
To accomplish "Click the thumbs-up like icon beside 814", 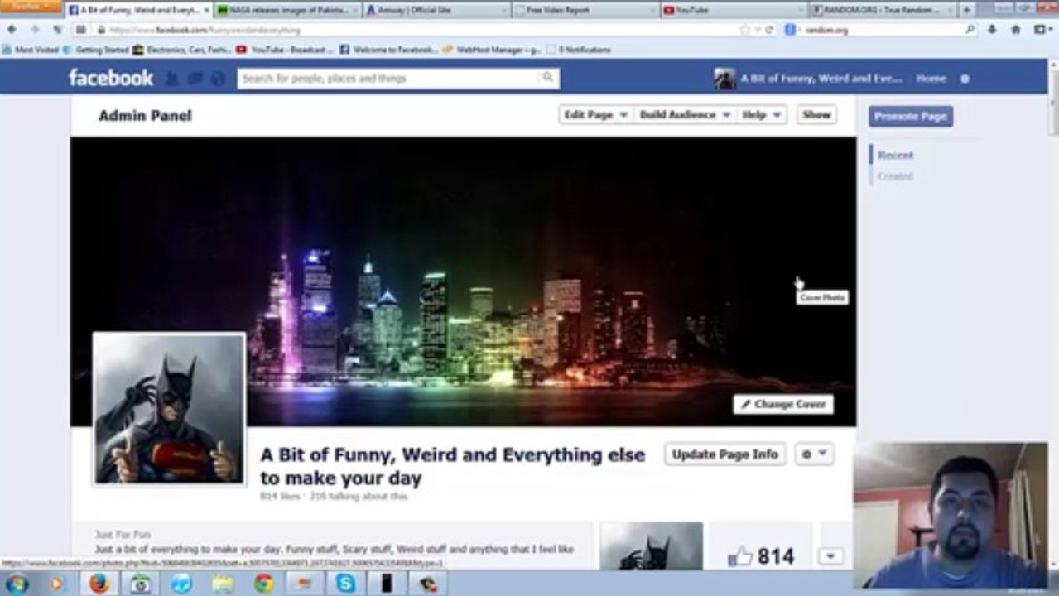I will tap(739, 556).
